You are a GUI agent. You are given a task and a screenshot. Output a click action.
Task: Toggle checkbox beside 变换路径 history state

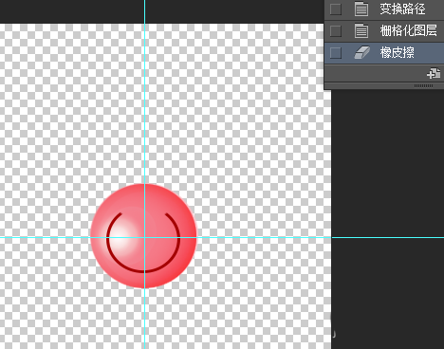pyautogui.click(x=336, y=9)
